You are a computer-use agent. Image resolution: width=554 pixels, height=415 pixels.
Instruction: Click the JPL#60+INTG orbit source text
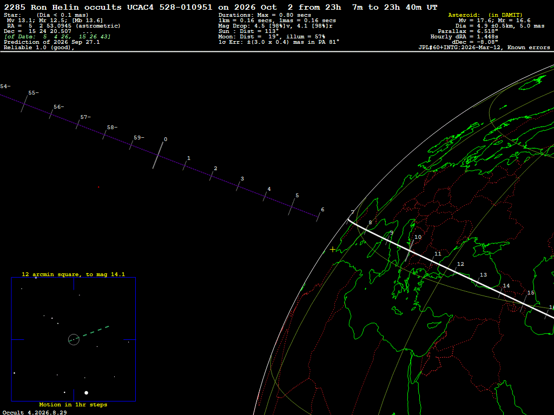(484, 48)
